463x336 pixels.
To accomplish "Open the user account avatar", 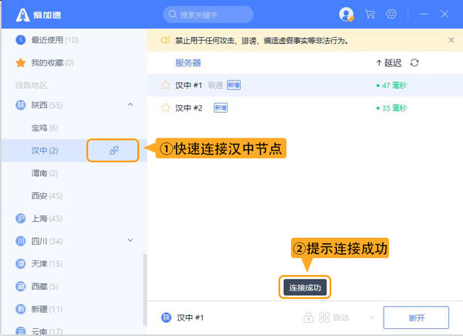I will click(346, 14).
